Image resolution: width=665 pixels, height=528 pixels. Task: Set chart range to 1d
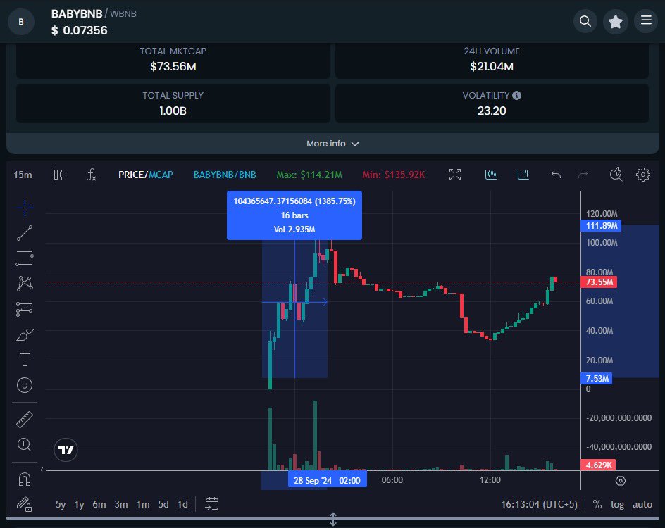[x=182, y=504]
